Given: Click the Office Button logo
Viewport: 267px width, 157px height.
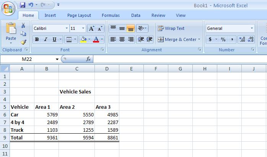Looking at the screenshot, I should 8,8.
